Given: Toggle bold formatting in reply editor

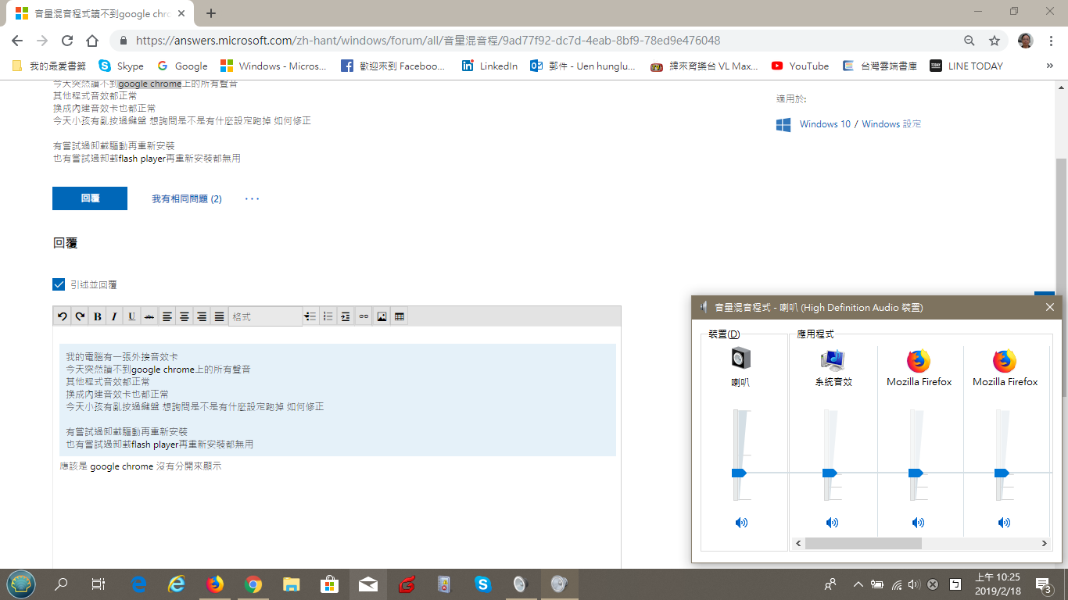Looking at the screenshot, I should coord(98,316).
